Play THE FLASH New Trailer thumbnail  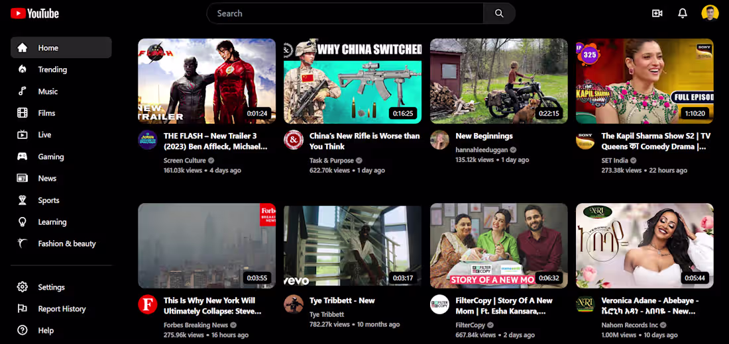click(207, 81)
